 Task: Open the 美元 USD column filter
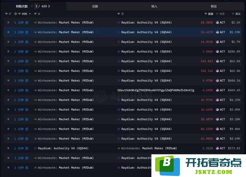(x=233, y=14)
